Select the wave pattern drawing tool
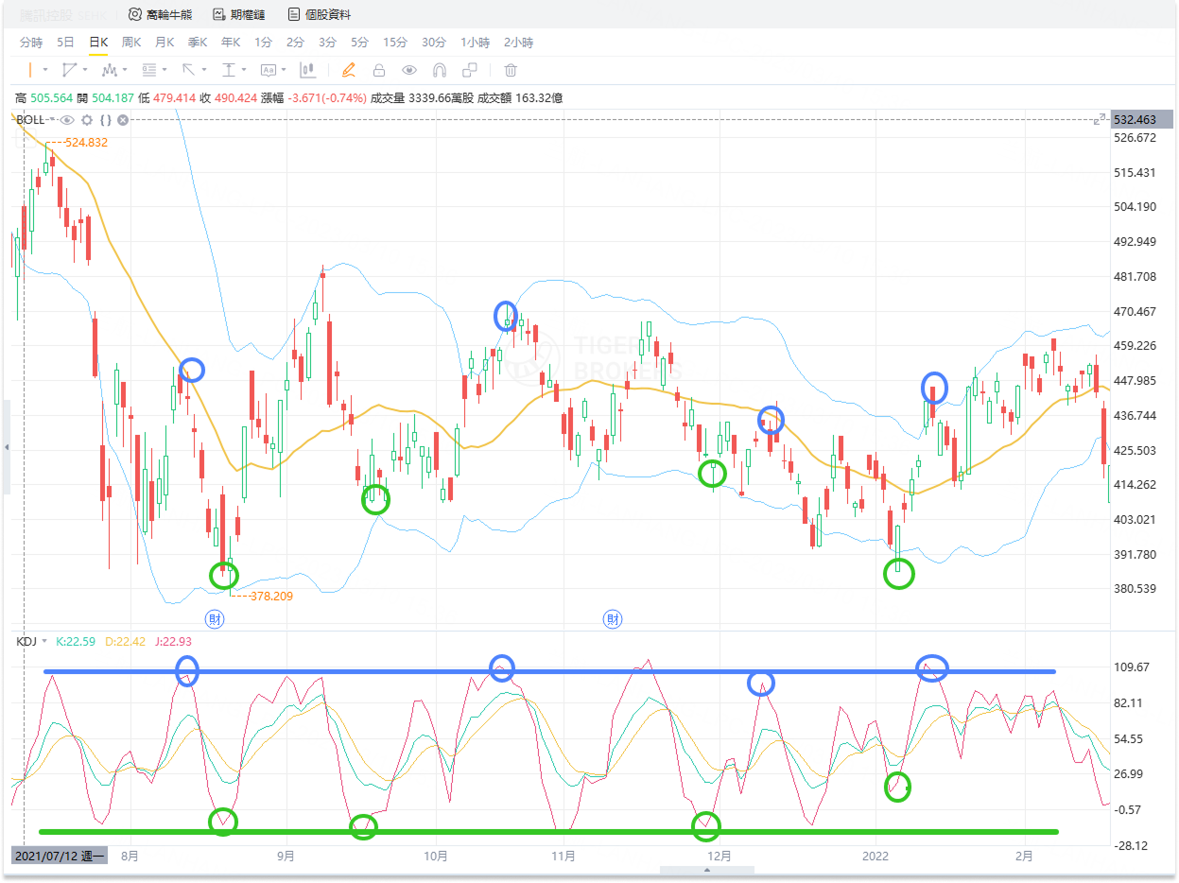Screen dimensions: 1179x883 (109, 70)
